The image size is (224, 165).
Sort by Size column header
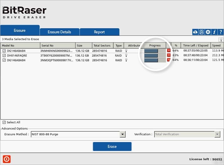coord(84,46)
